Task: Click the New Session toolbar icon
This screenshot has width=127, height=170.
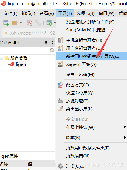Action: coord(6,23)
